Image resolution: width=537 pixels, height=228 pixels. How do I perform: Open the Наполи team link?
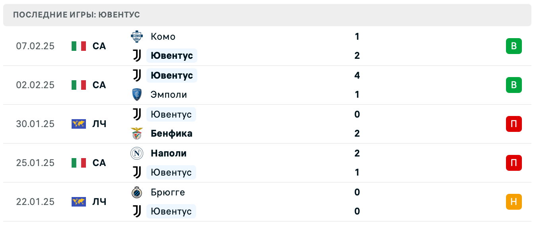pyautogui.click(x=169, y=153)
